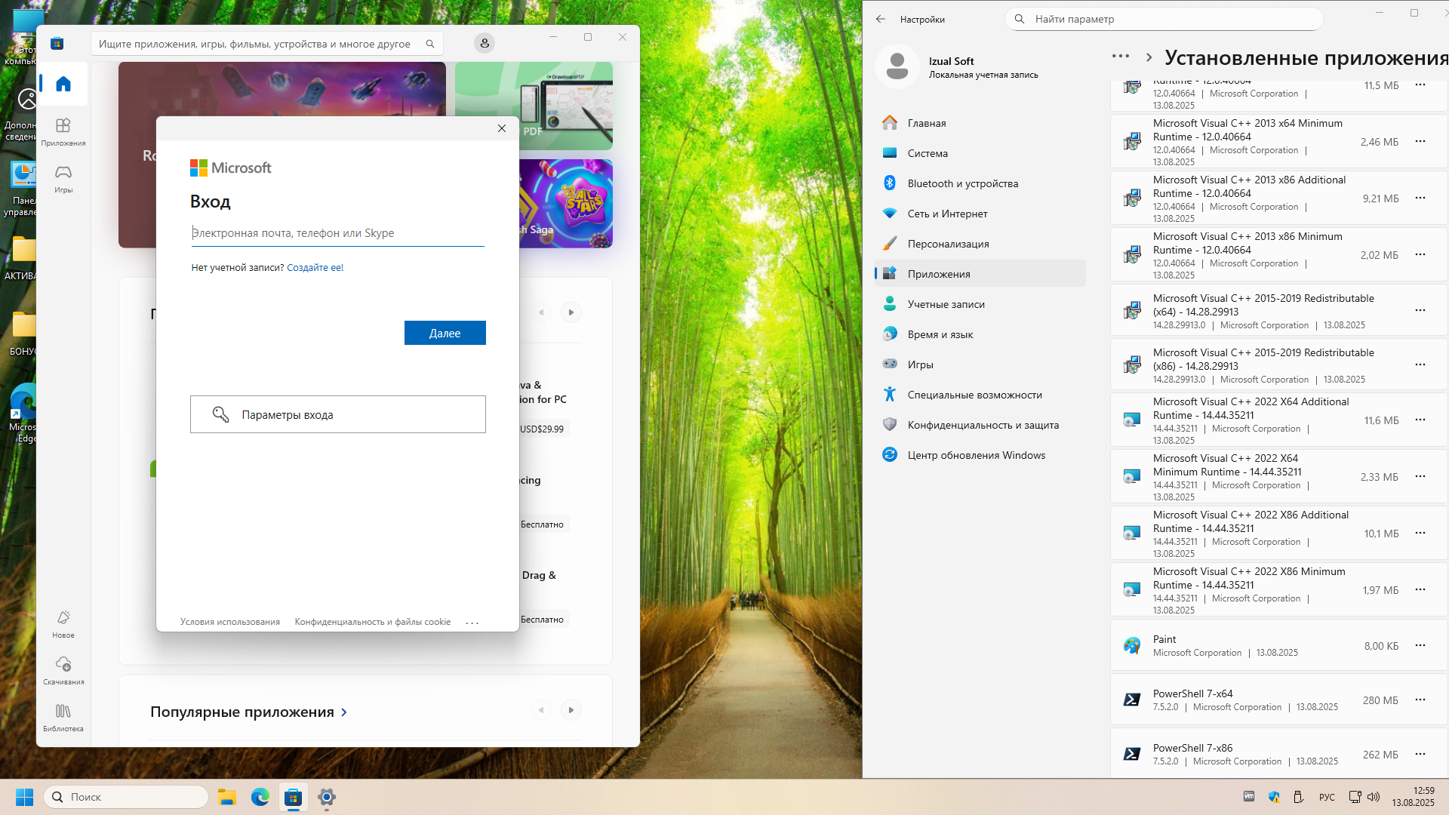
Task: Select Приложения in Settings navigation
Action: coord(980,274)
